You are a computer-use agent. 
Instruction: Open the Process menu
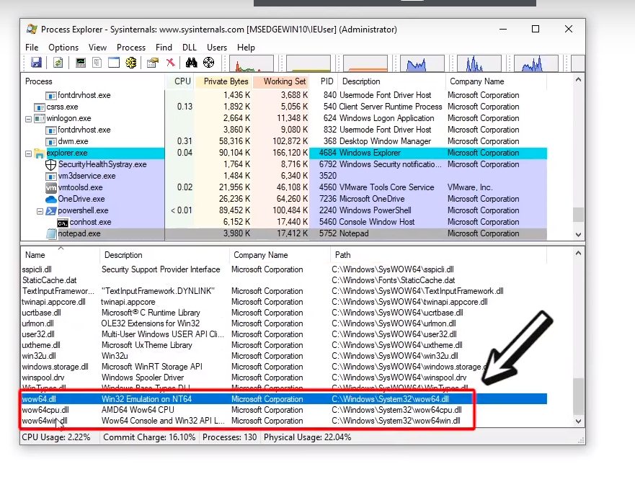(x=130, y=48)
